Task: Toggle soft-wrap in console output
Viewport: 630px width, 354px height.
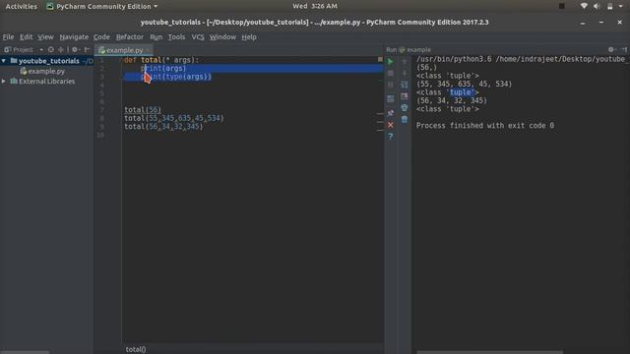Action: (405, 85)
